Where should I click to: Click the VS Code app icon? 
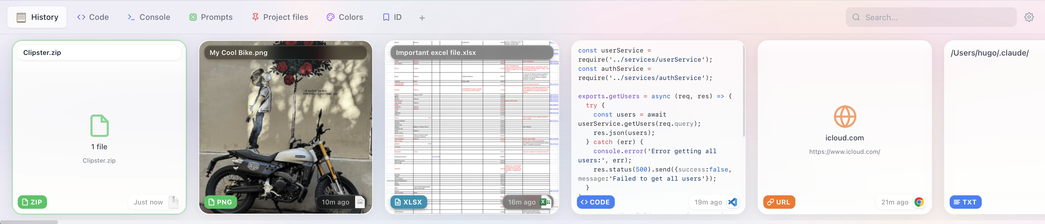click(732, 202)
